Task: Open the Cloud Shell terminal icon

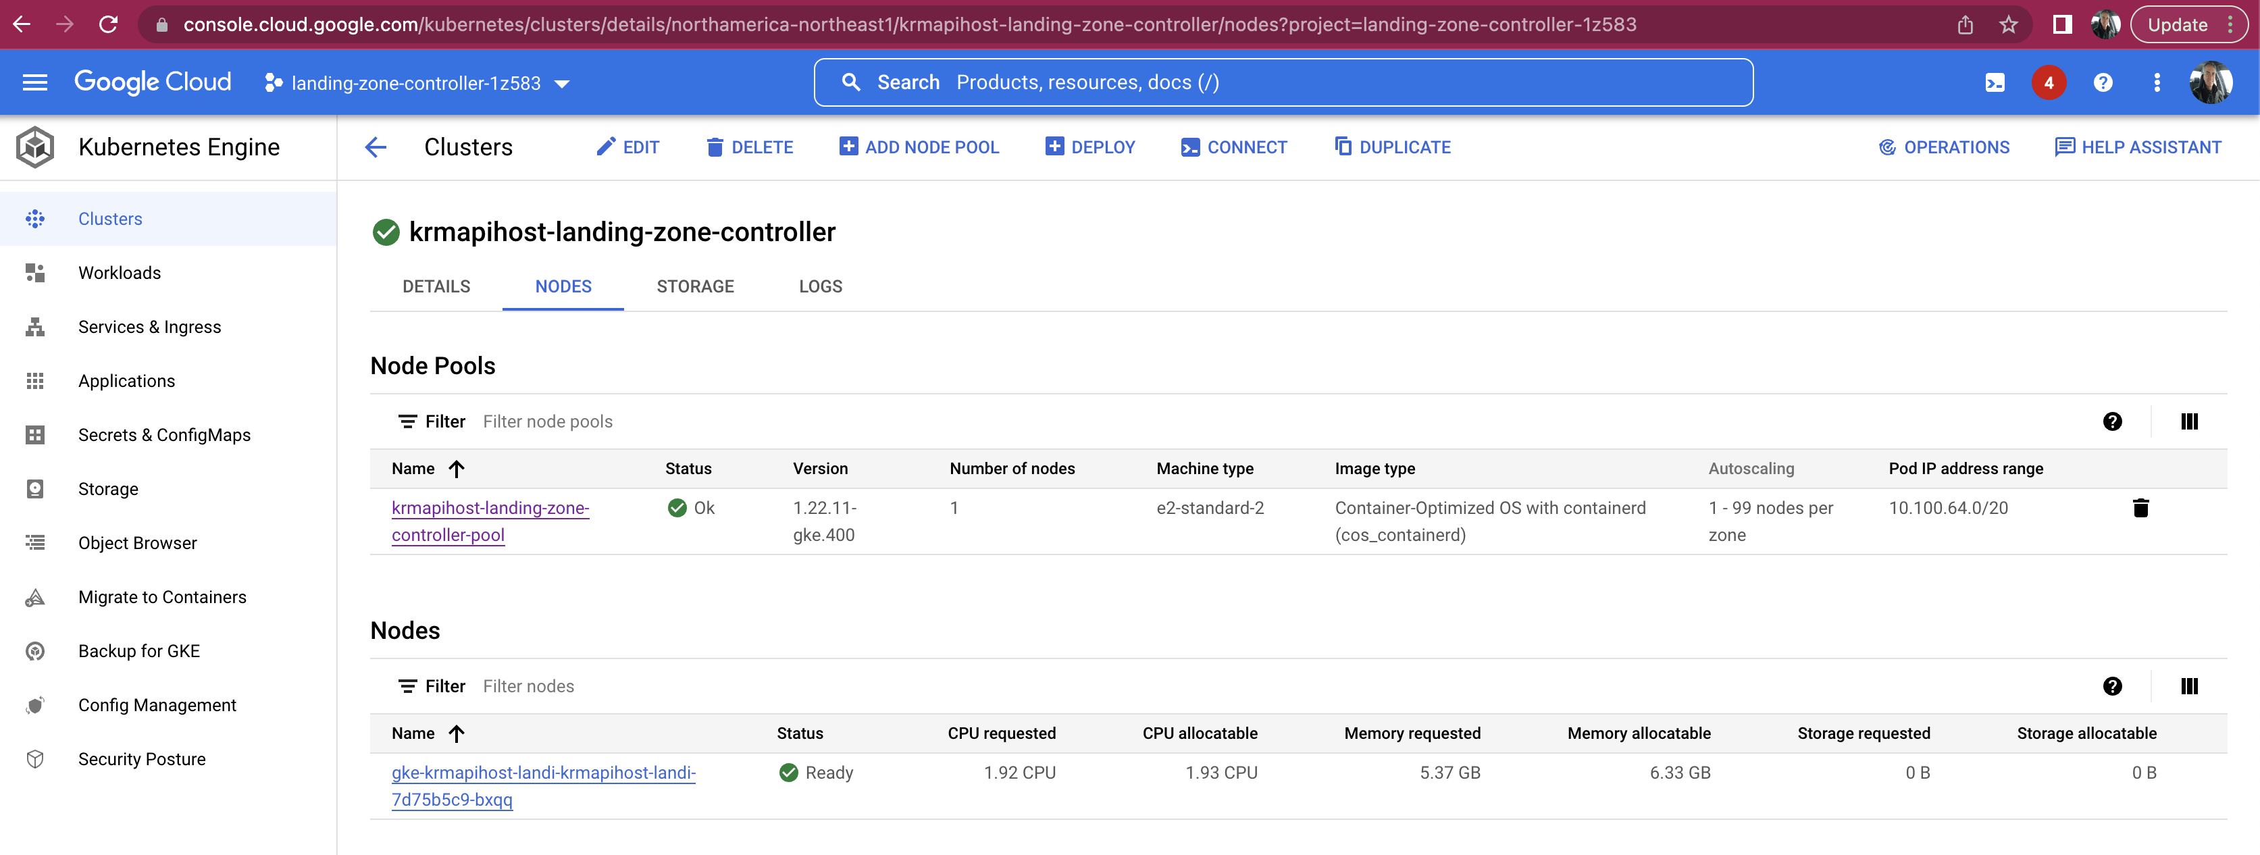Action: point(1995,82)
